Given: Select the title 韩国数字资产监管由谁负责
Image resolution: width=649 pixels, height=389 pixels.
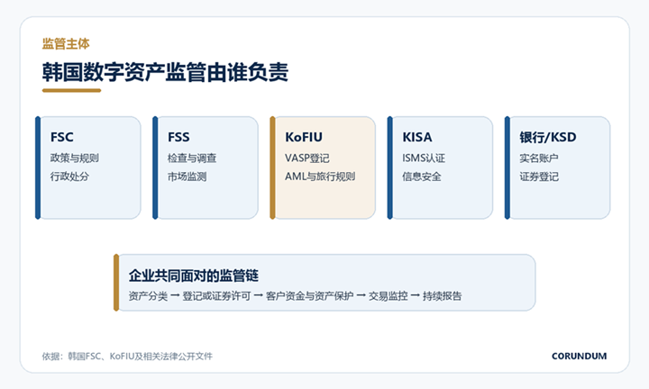Looking at the screenshot, I should click(x=165, y=72).
